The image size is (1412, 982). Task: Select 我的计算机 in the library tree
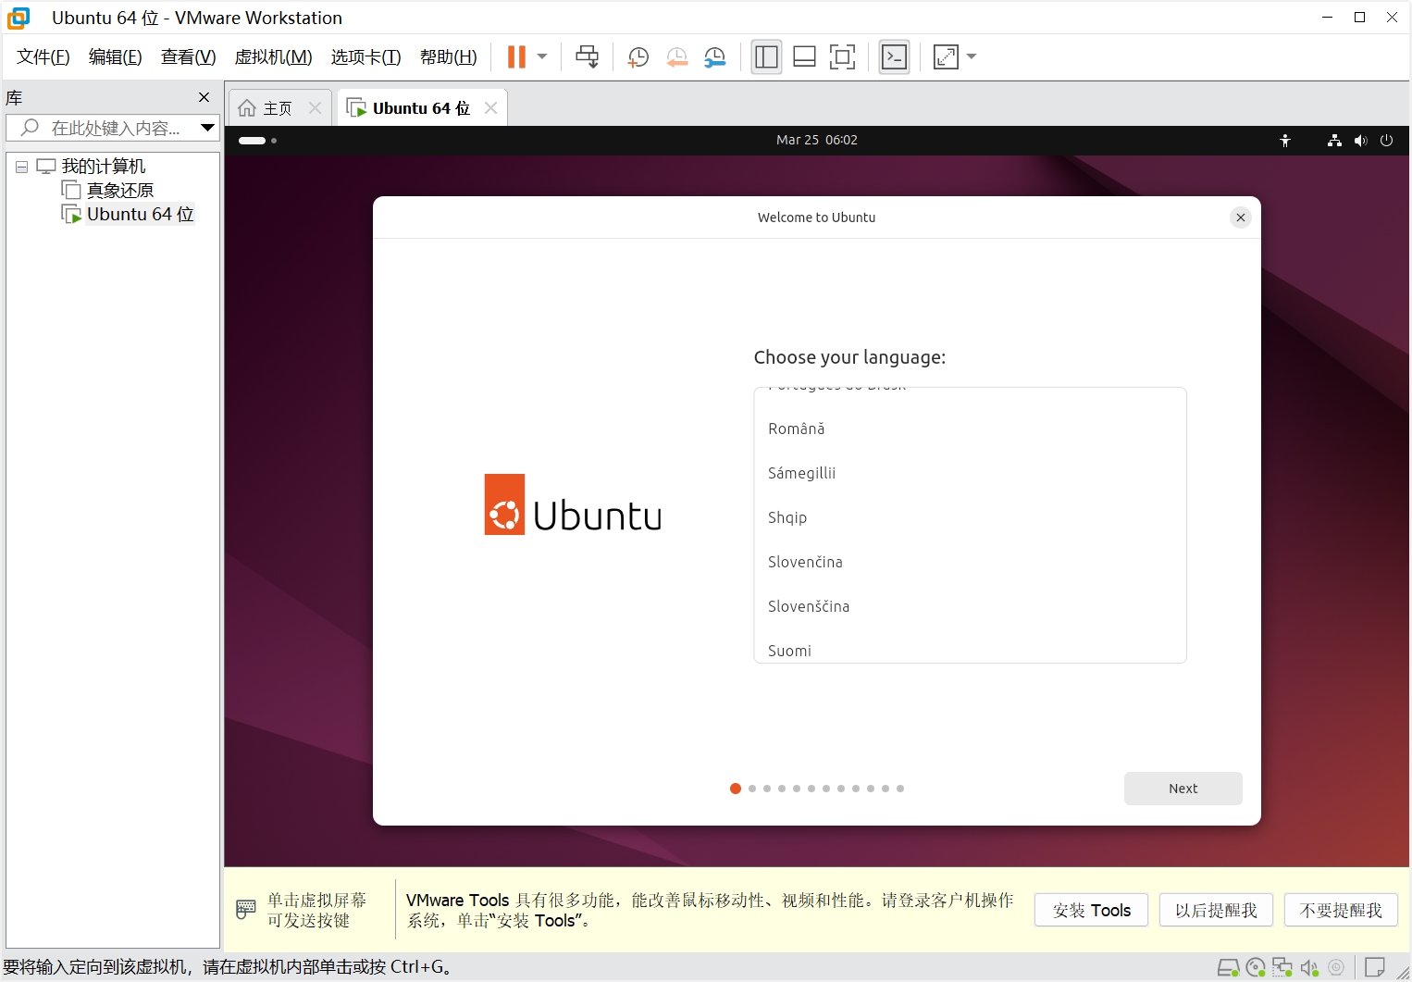[x=104, y=167]
